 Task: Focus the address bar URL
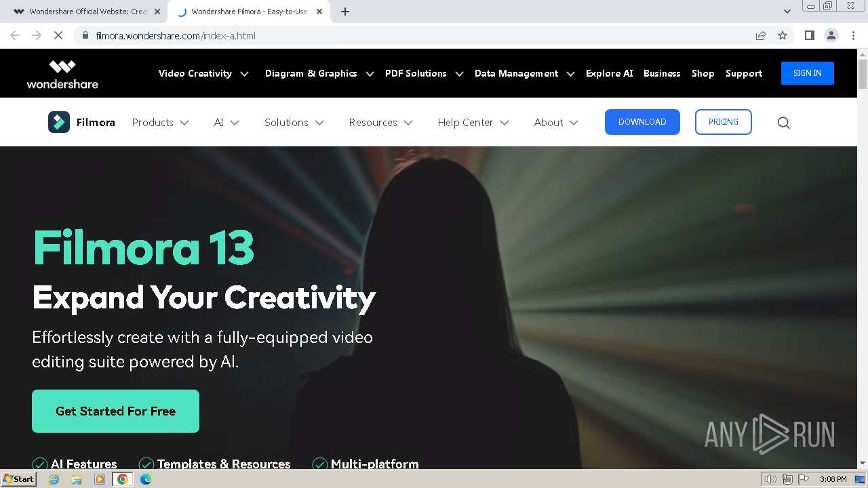(176, 35)
